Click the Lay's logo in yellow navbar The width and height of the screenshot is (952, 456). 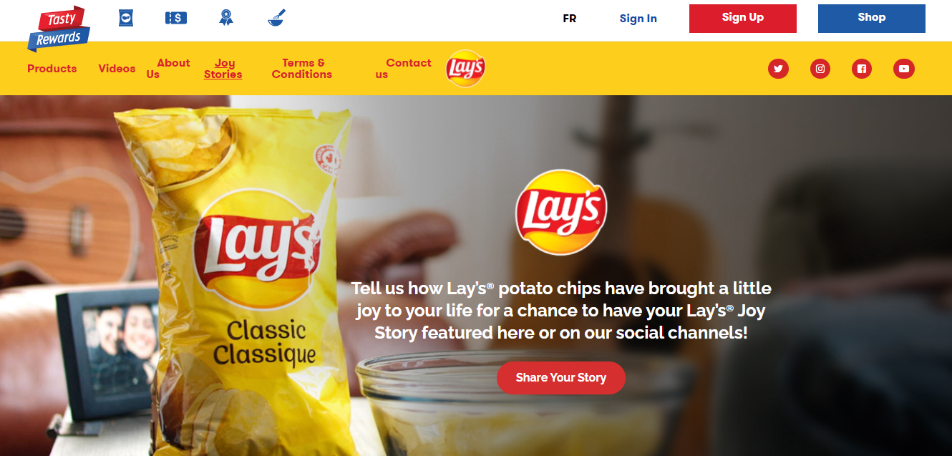[465, 69]
